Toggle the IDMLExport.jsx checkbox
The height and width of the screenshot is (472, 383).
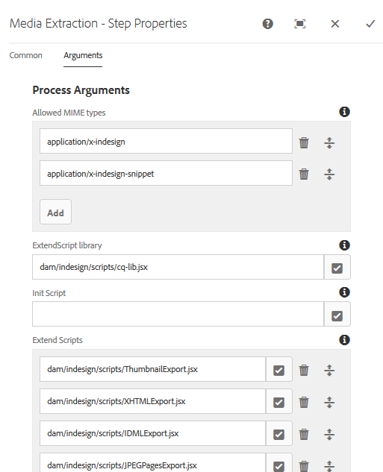[278, 435]
